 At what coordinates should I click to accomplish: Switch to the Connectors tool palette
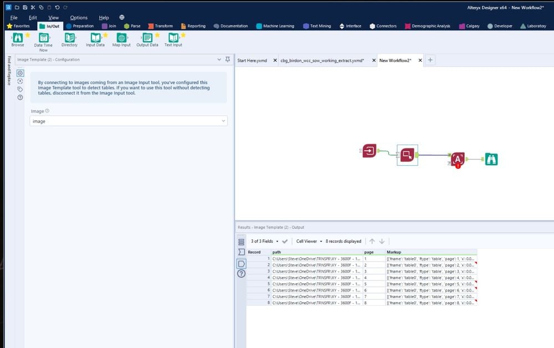(x=383, y=25)
